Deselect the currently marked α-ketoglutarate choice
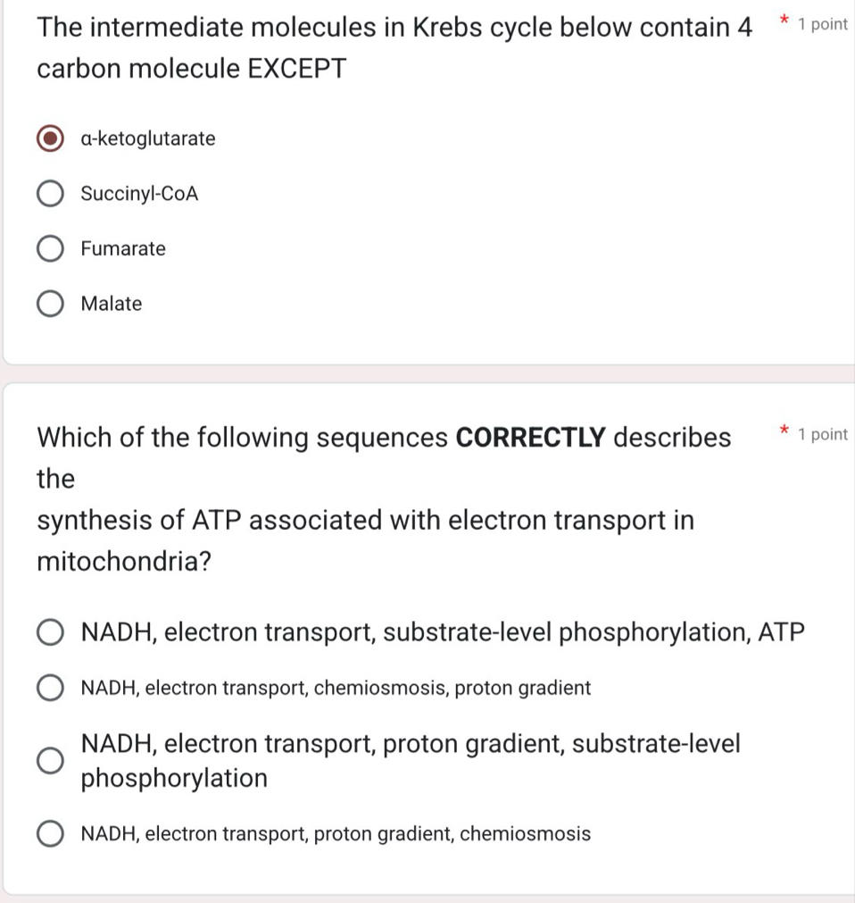 pyautogui.click(x=51, y=138)
